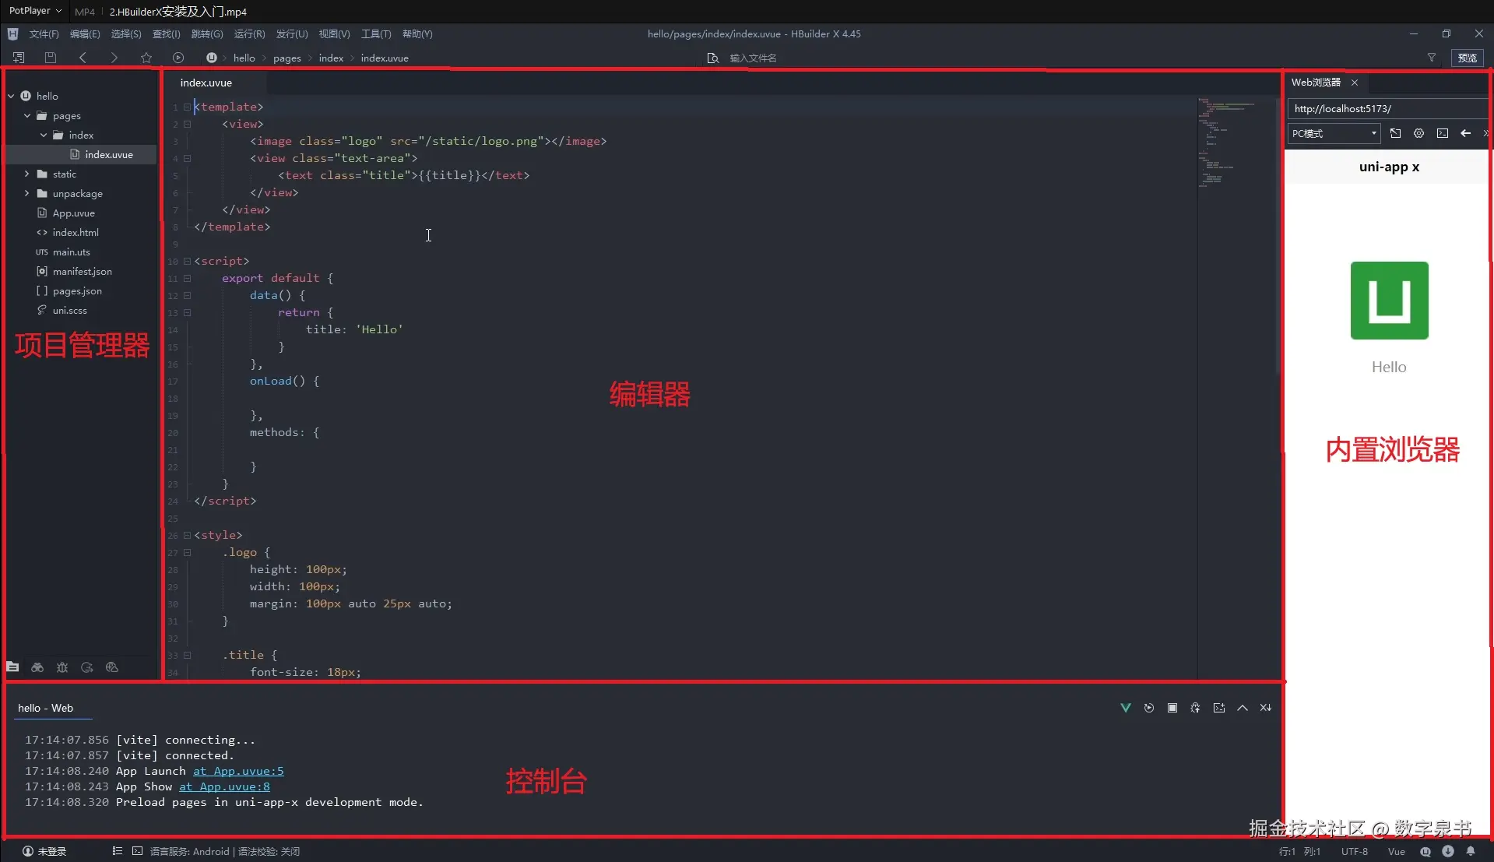This screenshot has height=862, width=1494.
Task: Open the 运行(R) menu
Action: (x=250, y=33)
